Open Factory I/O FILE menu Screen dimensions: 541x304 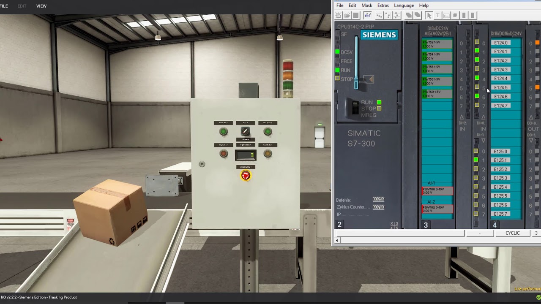coord(4,6)
